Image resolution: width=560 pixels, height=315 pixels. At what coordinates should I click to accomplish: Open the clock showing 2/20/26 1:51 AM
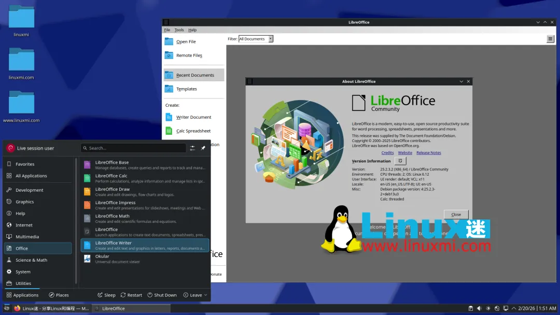[x=537, y=308]
